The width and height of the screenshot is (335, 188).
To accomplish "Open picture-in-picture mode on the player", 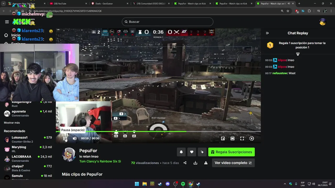I will [x=223, y=139].
